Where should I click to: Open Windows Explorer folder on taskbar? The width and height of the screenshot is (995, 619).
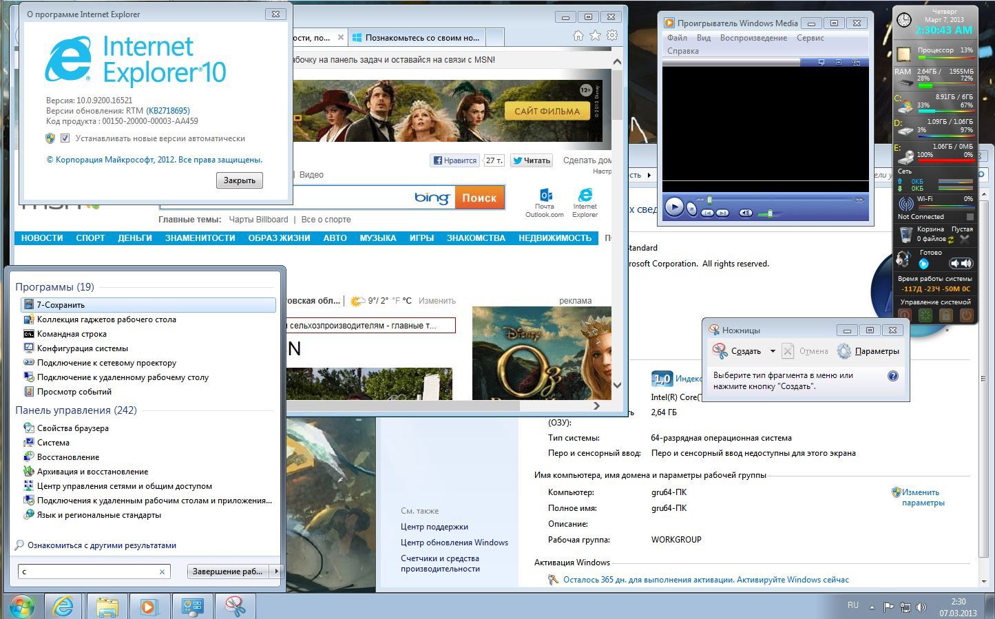click(x=107, y=607)
